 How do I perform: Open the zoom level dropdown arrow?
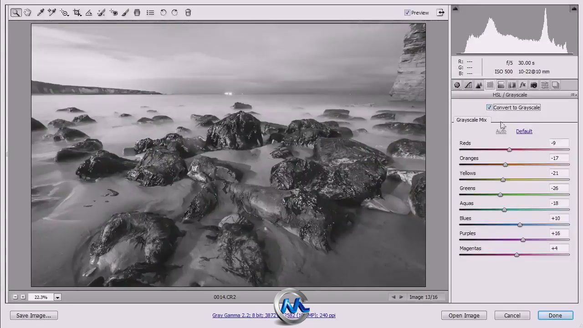pos(57,297)
